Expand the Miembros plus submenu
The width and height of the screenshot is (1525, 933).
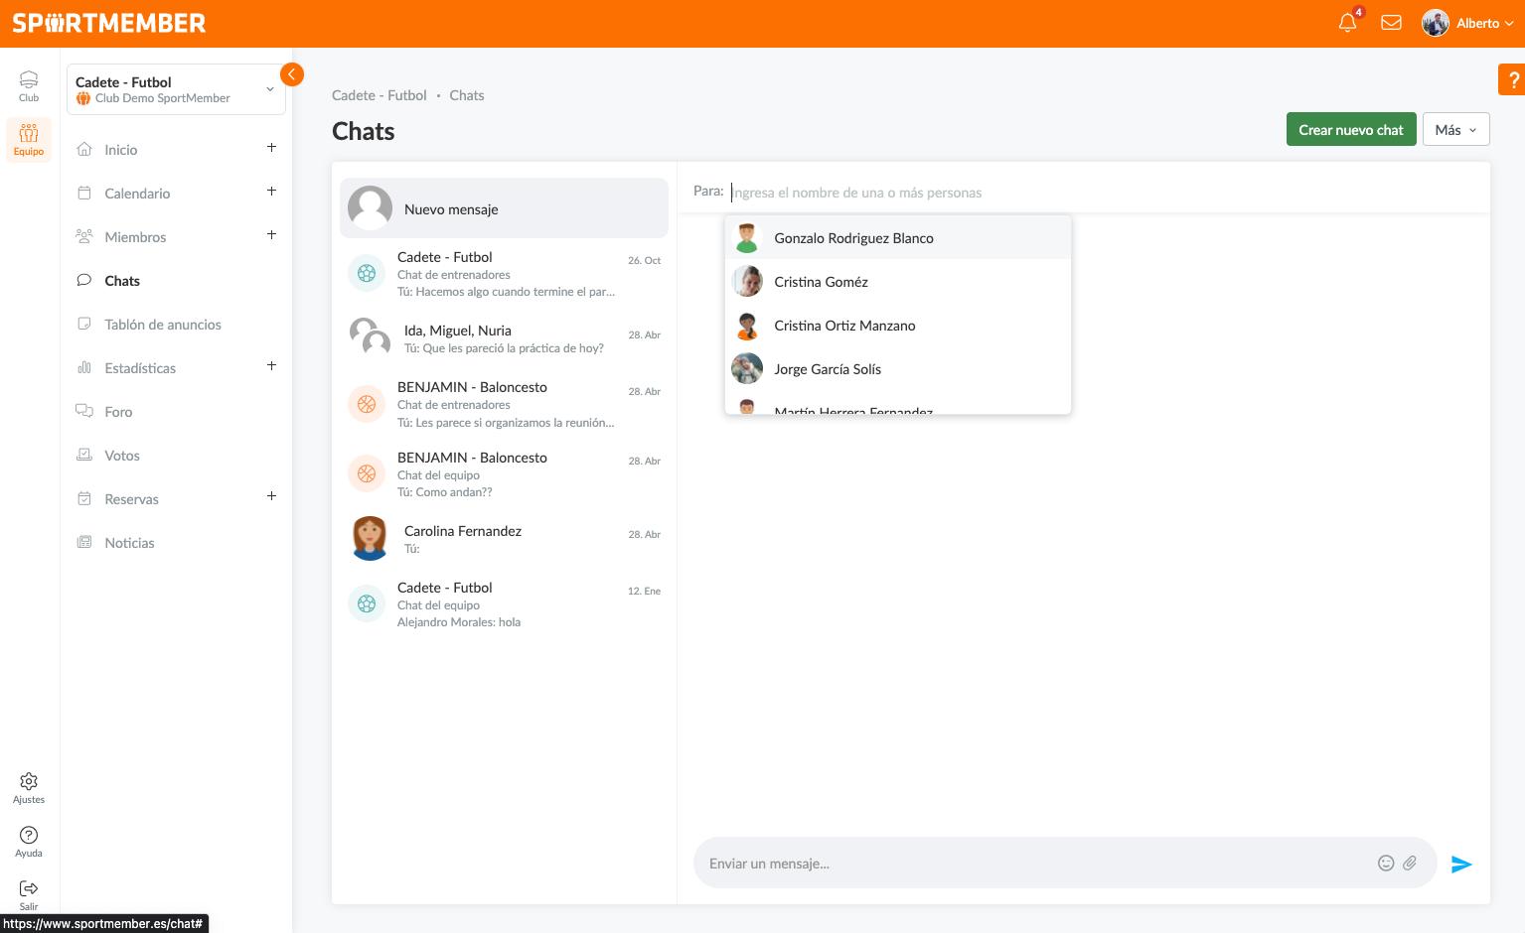coord(271,235)
